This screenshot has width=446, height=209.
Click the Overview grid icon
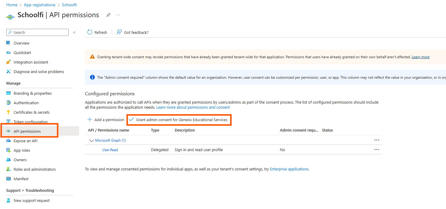8,43
